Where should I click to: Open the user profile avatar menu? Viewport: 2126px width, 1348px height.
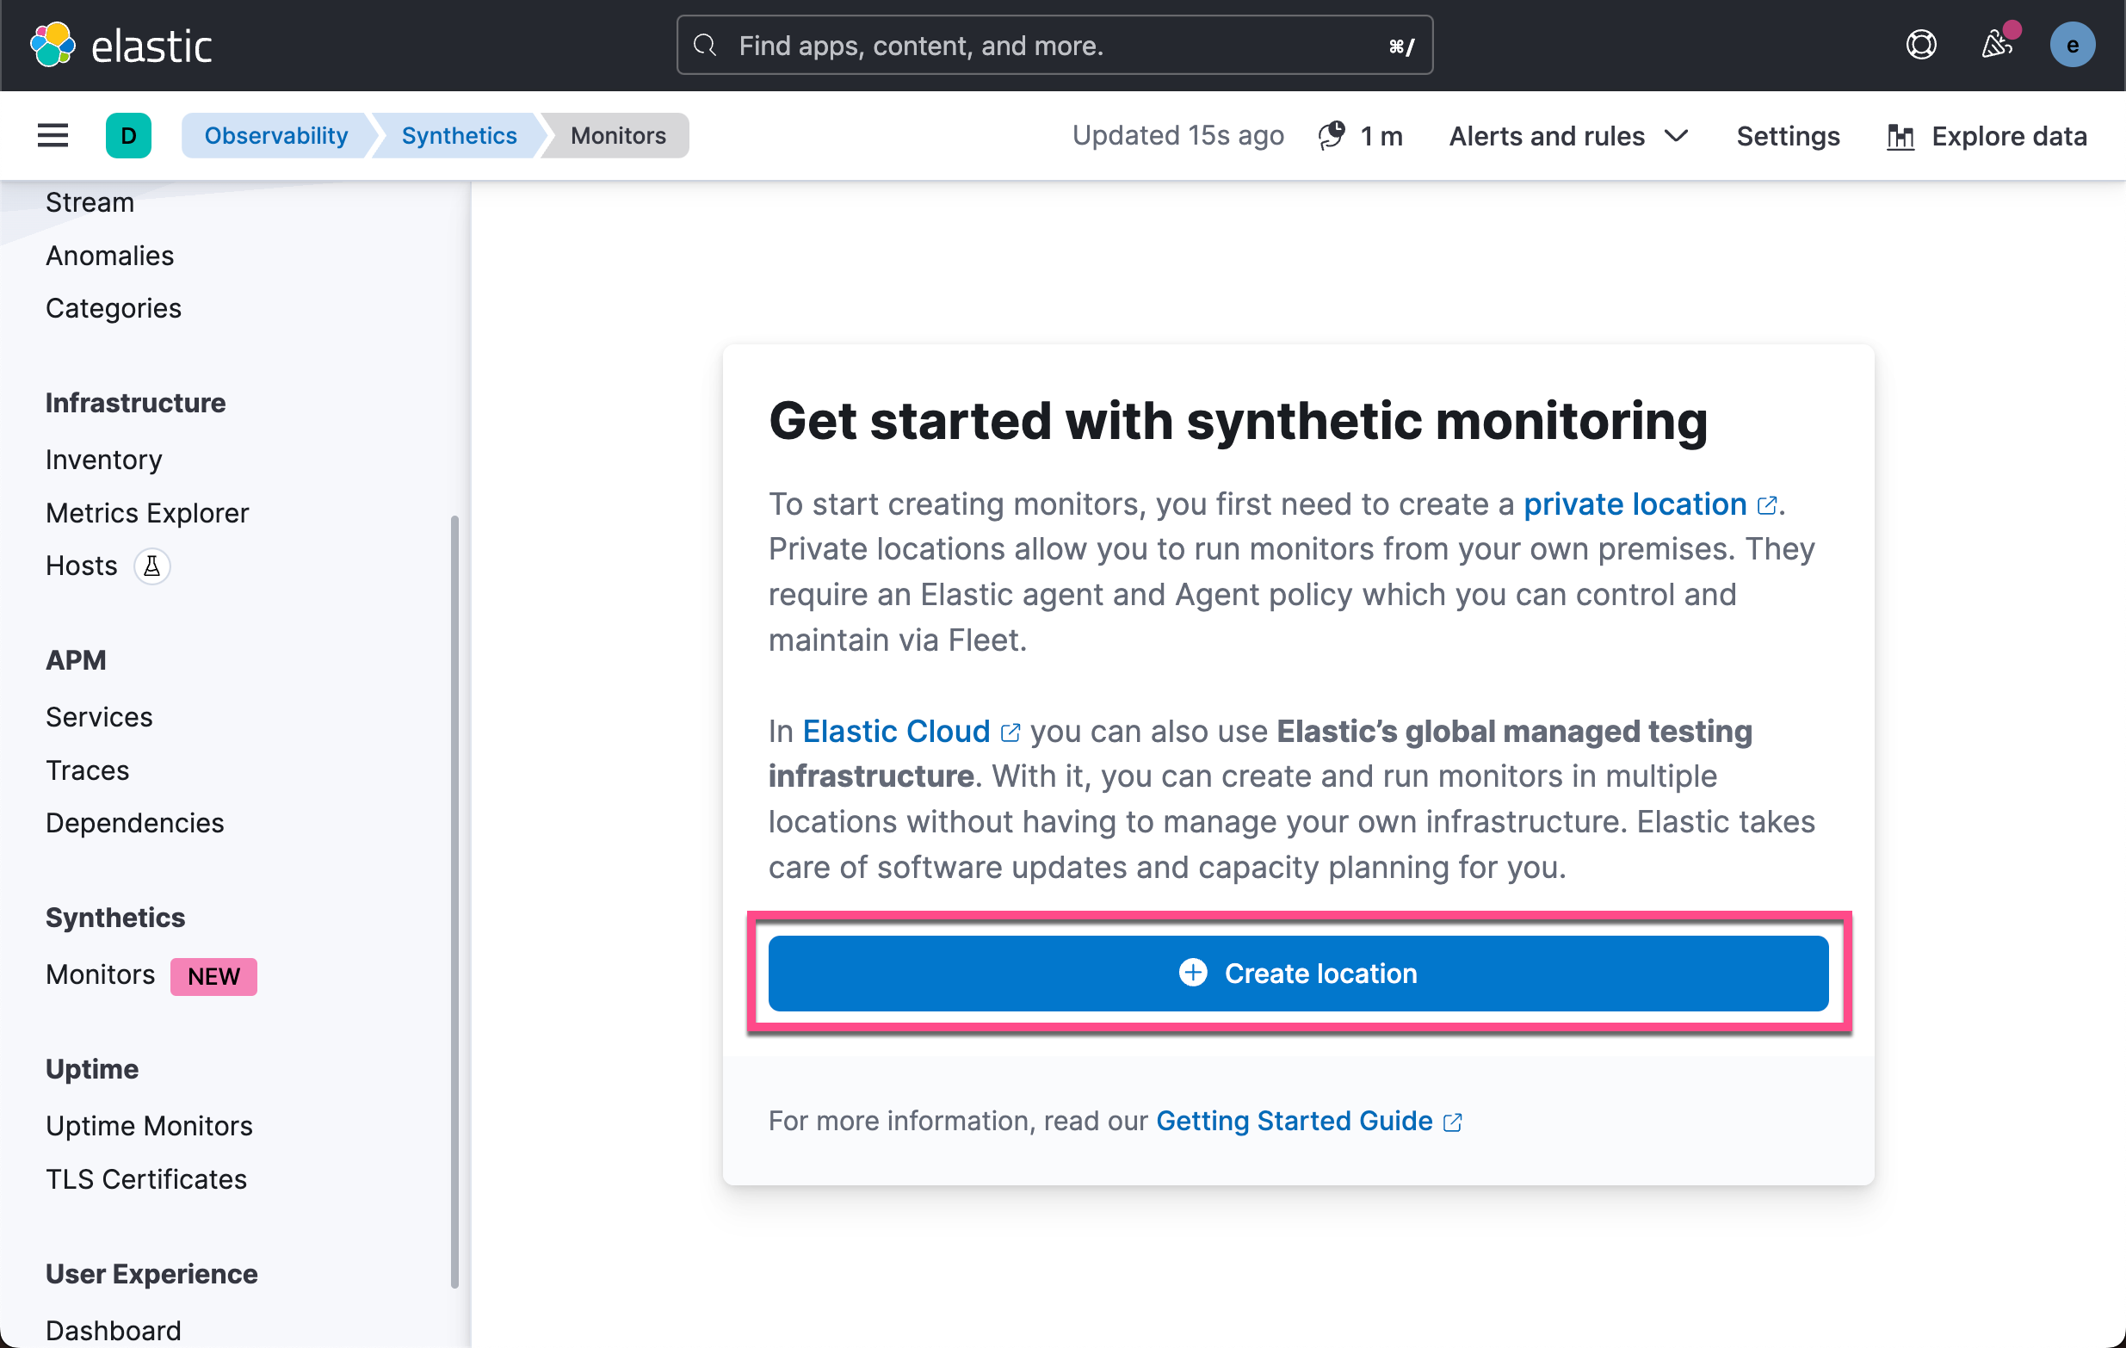[2073, 44]
